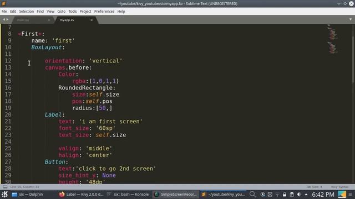
Task: Click the canvas.before: line
Action: (x=68, y=67)
